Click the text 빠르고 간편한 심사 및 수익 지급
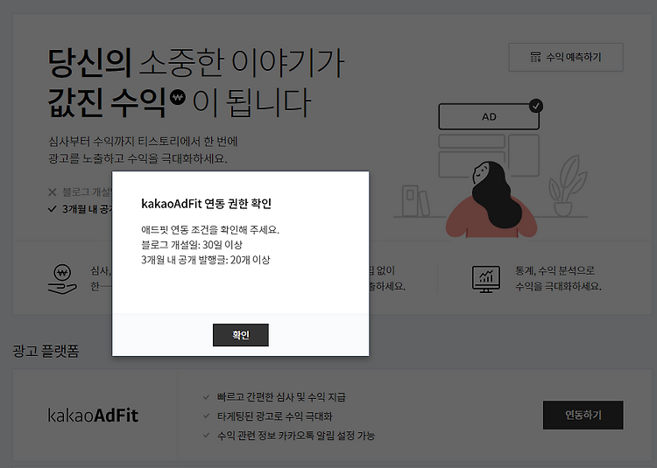Viewport: 657px width, 468px height. [x=281, y=397]
